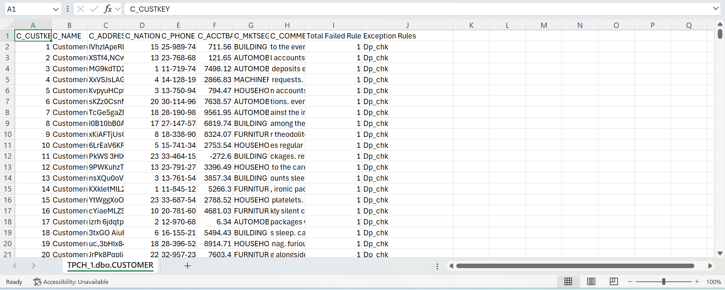725x290 pixels.
Task: Click cell showing -272.6 balance
Action: (x=215, y=156)
